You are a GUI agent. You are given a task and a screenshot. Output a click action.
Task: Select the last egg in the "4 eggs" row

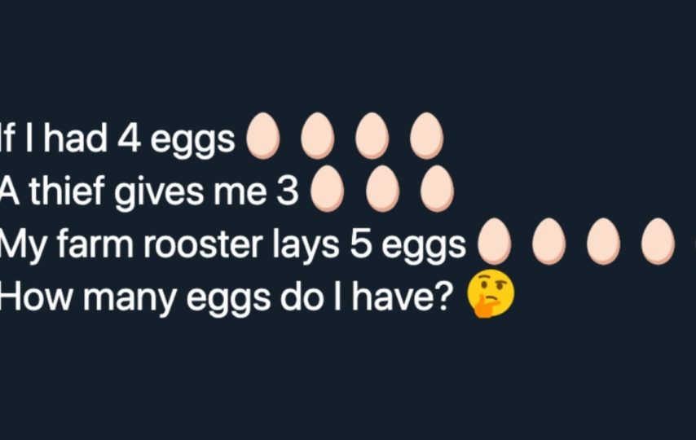pos(426,135)
